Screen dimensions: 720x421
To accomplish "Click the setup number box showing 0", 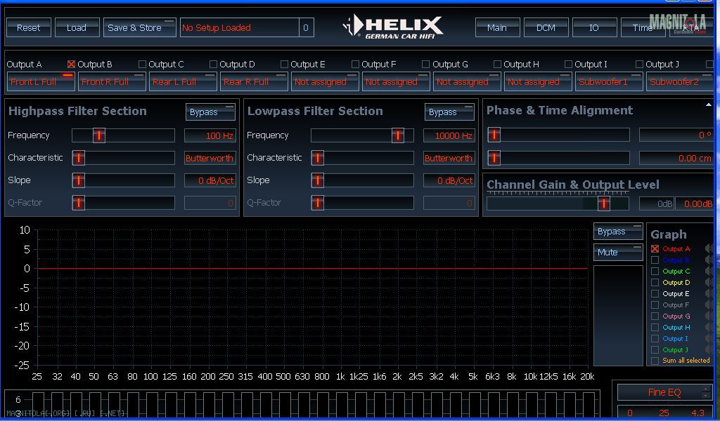I will click(x=307, y=27).
